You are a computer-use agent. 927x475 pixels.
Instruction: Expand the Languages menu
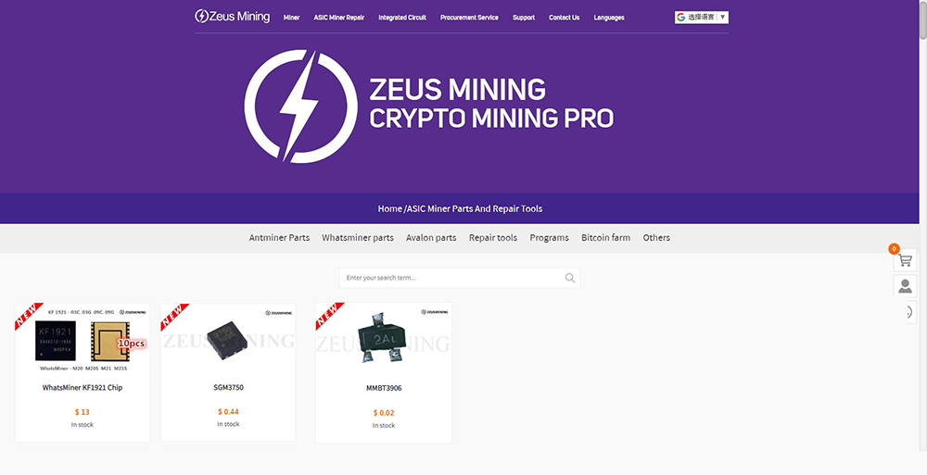609,18
